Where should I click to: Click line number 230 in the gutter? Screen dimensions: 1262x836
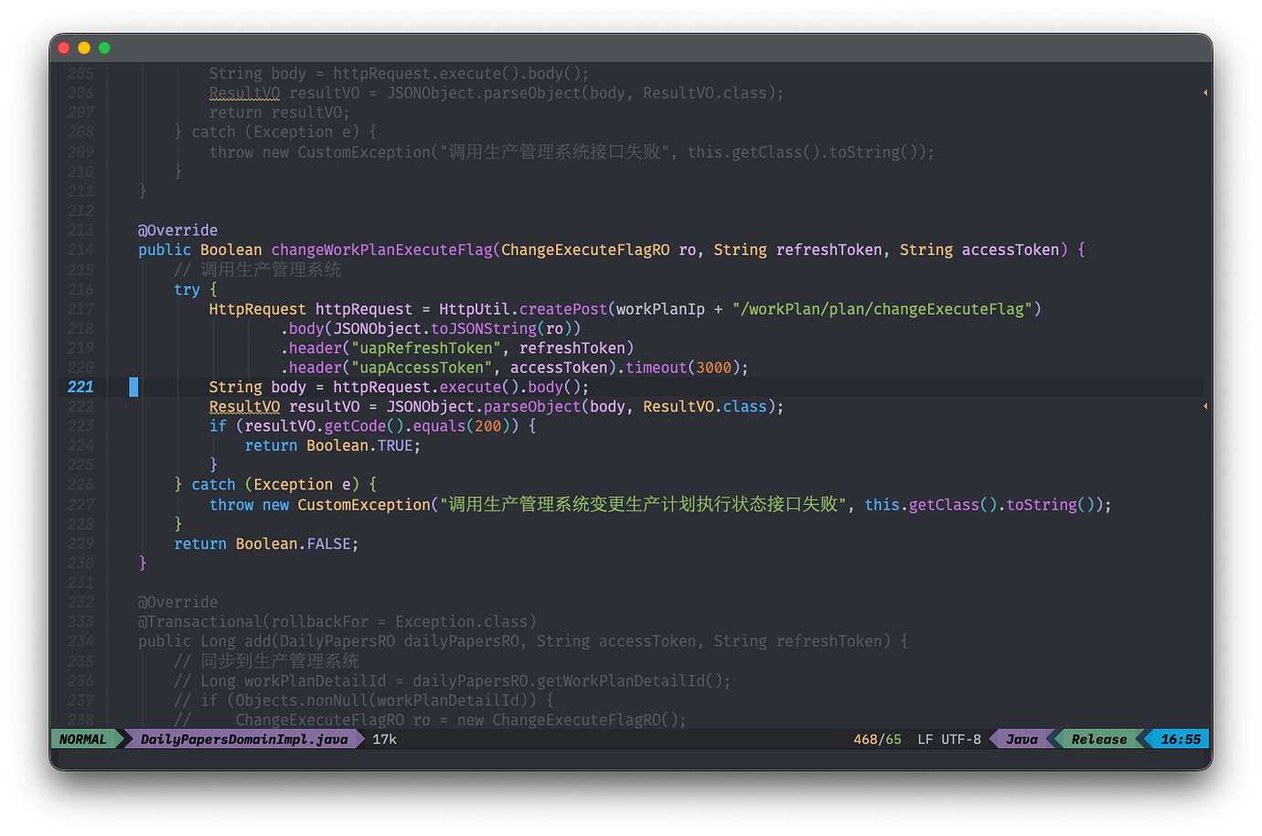pos(80,563)
